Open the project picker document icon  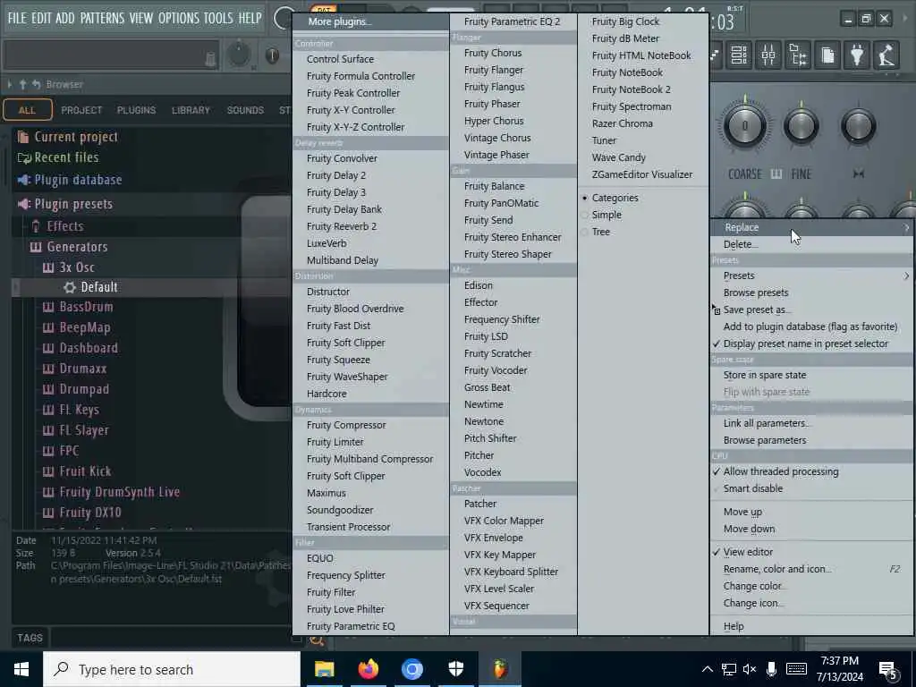pyautogui.click(x=827, y=55)
